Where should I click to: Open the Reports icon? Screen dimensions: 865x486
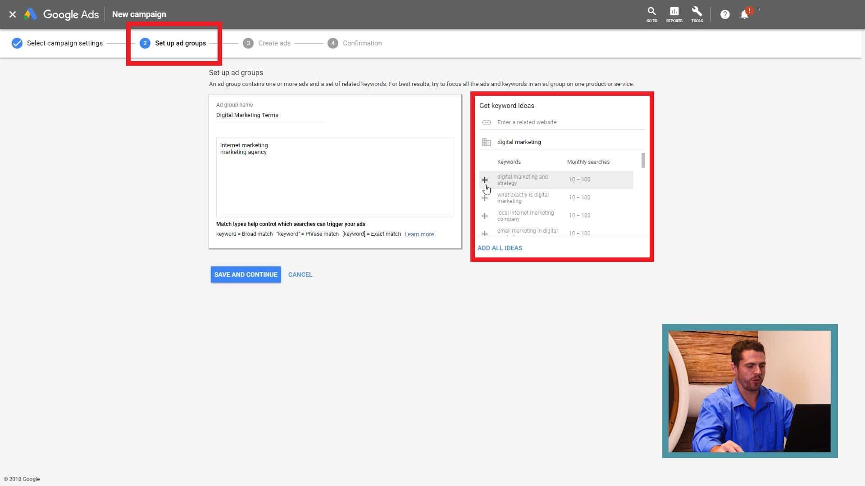click(x=674, y=14)
